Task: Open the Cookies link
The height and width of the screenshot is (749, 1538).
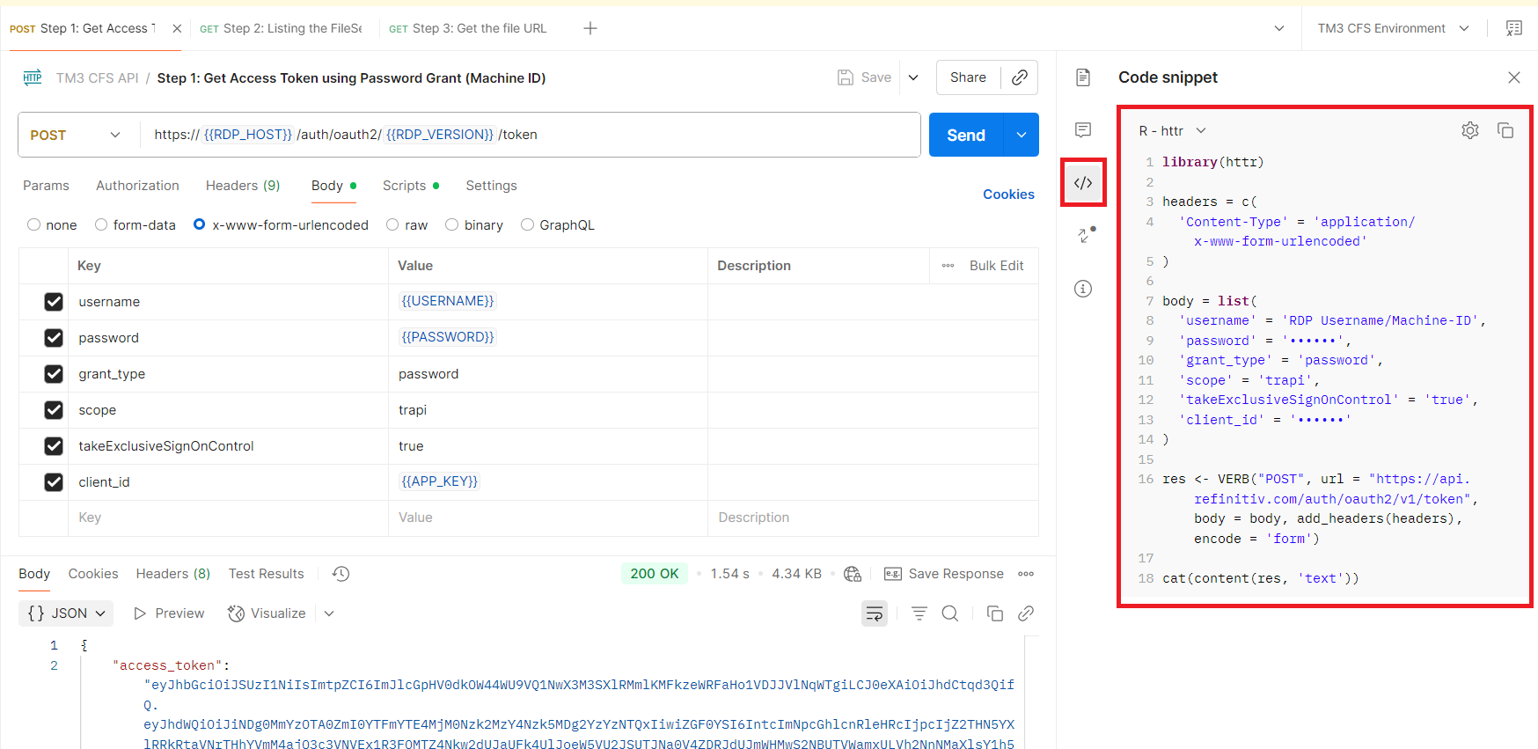Action: pyautogui.click(x=1008, y=195)
